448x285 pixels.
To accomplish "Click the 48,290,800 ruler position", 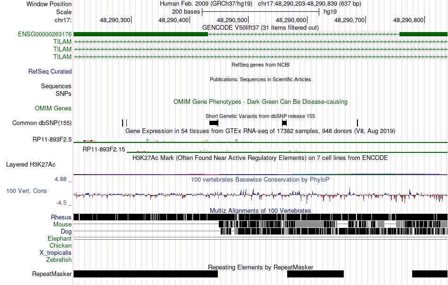I will [408, 20].
